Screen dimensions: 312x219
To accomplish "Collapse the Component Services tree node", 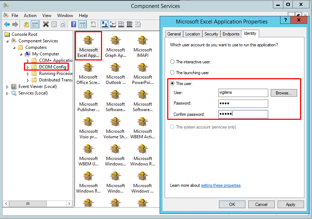I will coord(7,41).
